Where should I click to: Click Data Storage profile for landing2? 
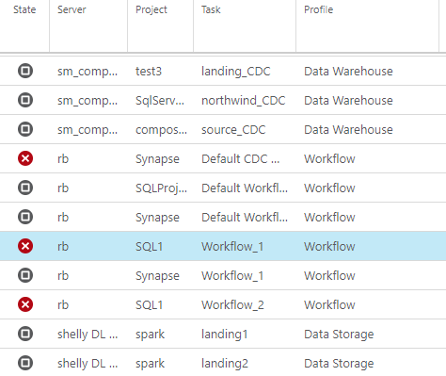click(339, 364)
